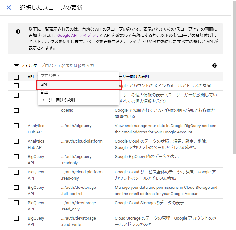Click the filter property input field

[x=126, y=65]
